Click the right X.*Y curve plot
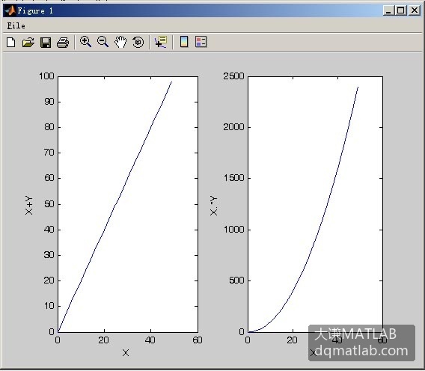 coord(315,204)
